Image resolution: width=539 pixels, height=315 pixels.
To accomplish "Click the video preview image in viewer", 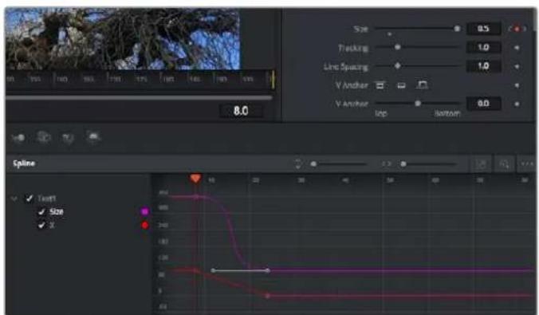I will [122, 38].
